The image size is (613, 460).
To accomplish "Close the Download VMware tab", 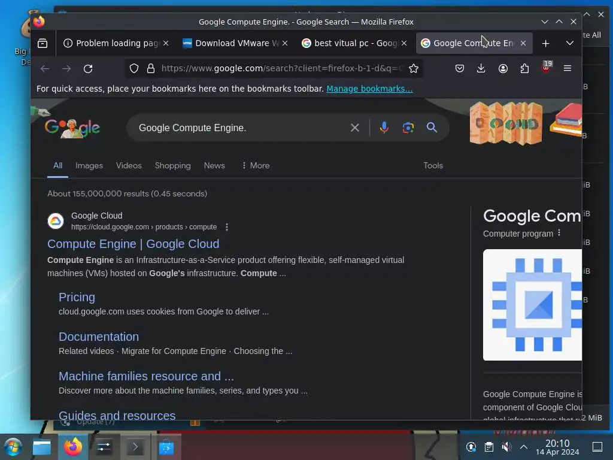I will pyautogui.click(x=285, y=43).
